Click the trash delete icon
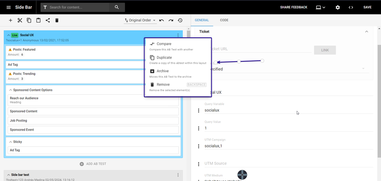The image size is (381, 181). pos(57,21)
